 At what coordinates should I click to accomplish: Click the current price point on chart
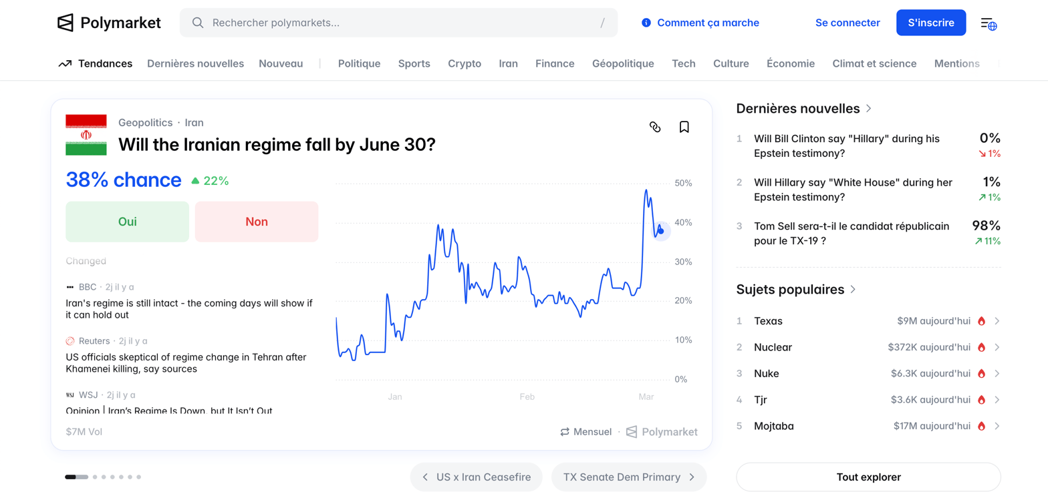[661, 231]
